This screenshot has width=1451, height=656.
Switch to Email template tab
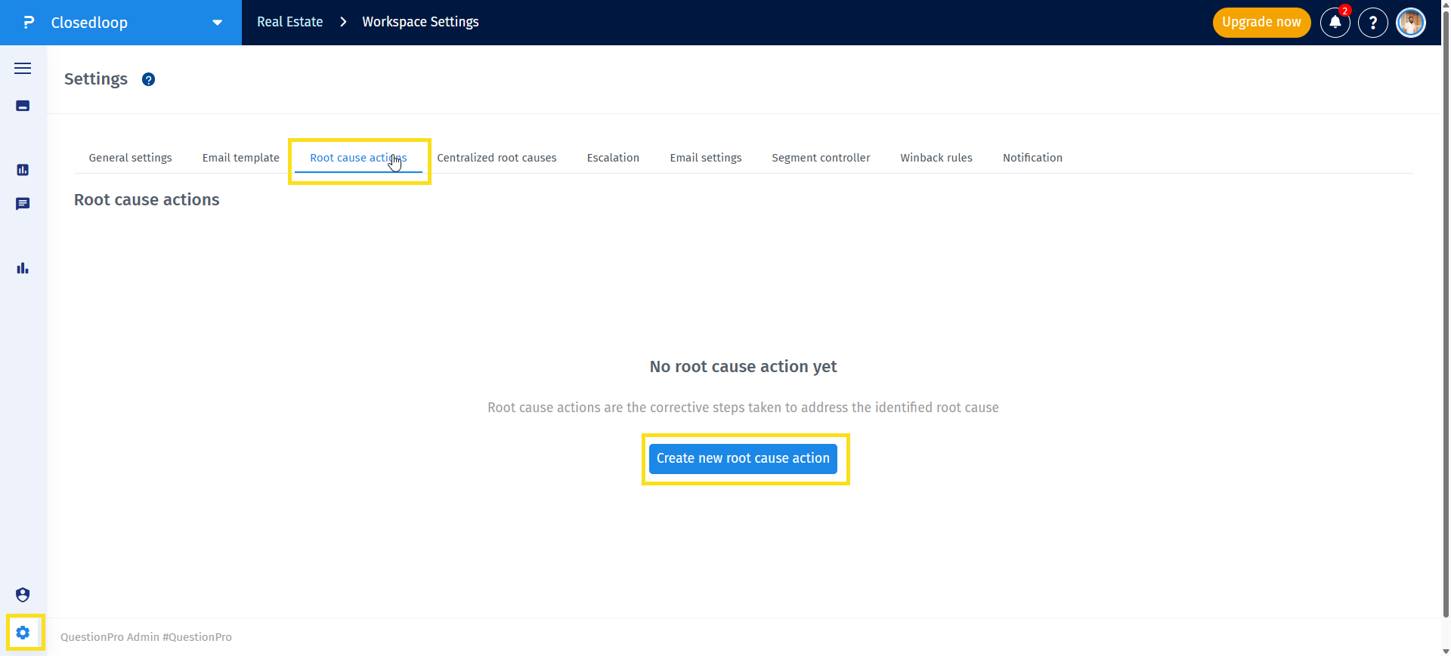click(x=240, y=158)
